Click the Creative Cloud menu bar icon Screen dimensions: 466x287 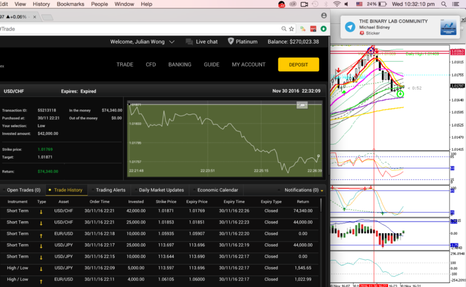293,4
